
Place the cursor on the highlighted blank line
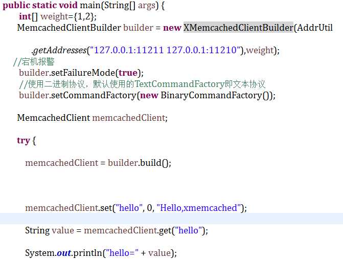pos(172,219)
